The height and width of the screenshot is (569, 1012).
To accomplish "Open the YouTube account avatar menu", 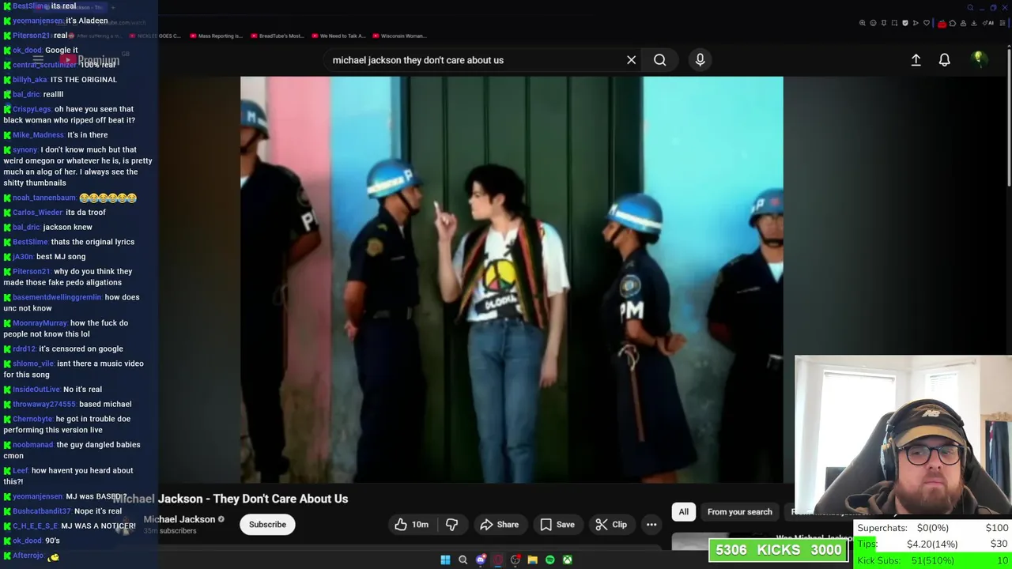I will point(978,59).
